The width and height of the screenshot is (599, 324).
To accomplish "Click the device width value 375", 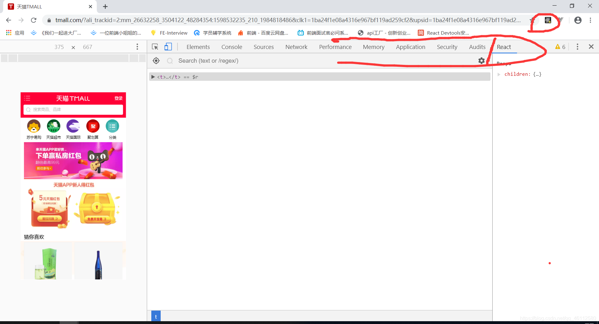I will [59, 47].
